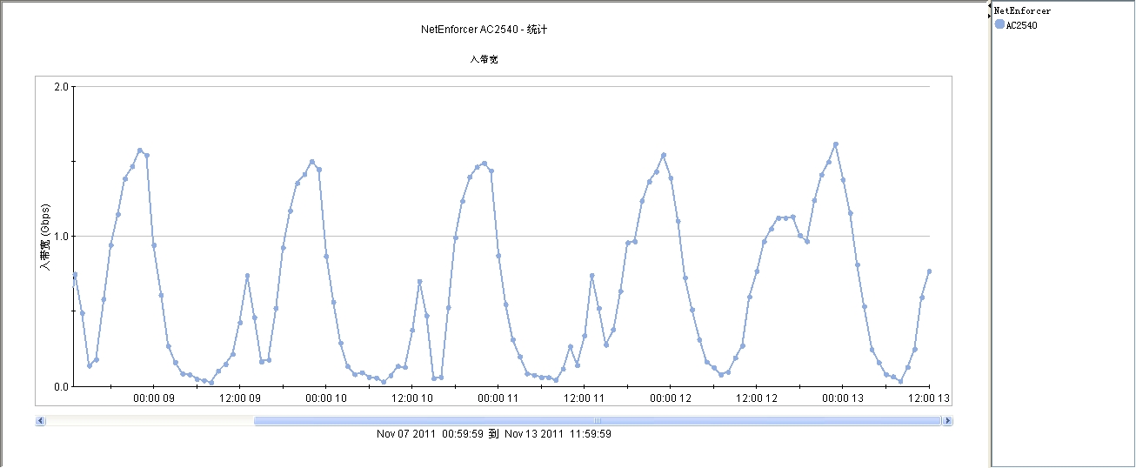Collapse legend panel with left splitter arrow

coord(989,7)
